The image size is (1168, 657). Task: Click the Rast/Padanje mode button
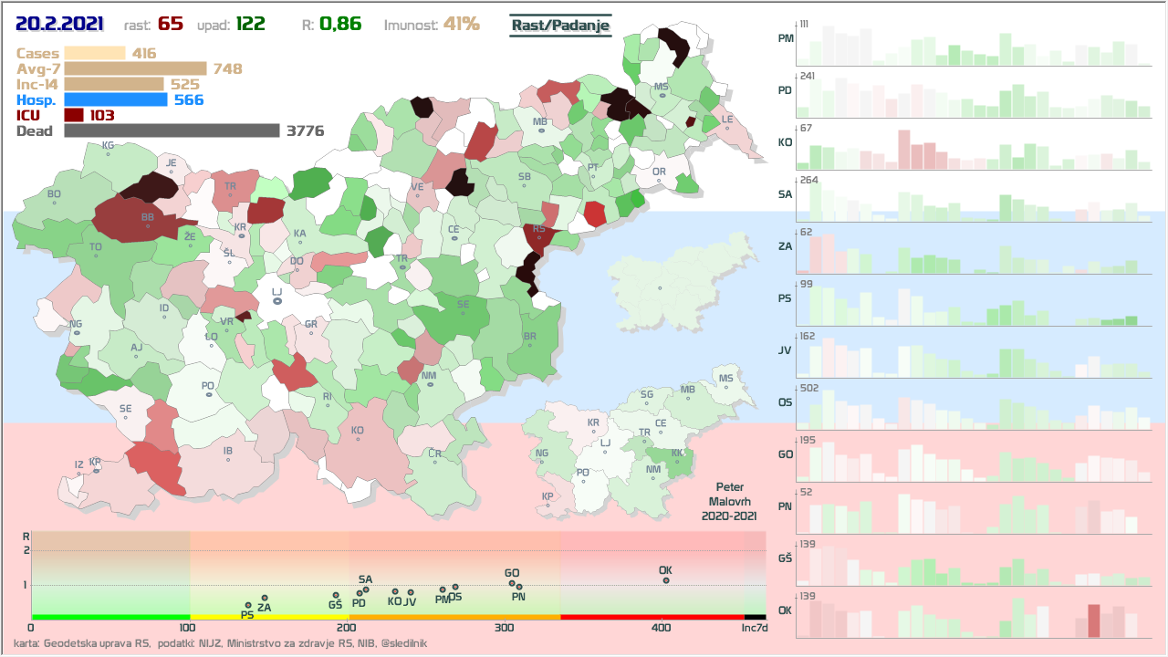[x=560, y=26]
